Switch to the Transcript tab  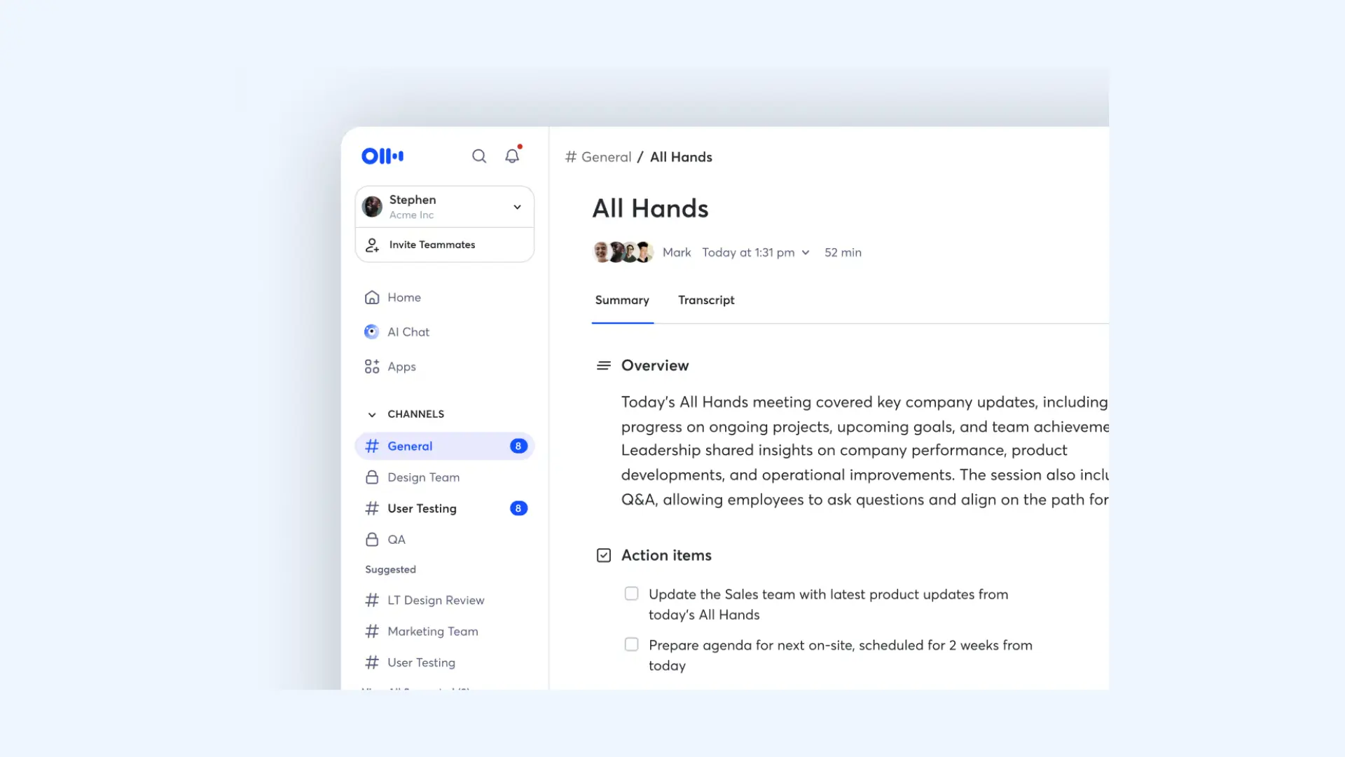tap(705, 300)
